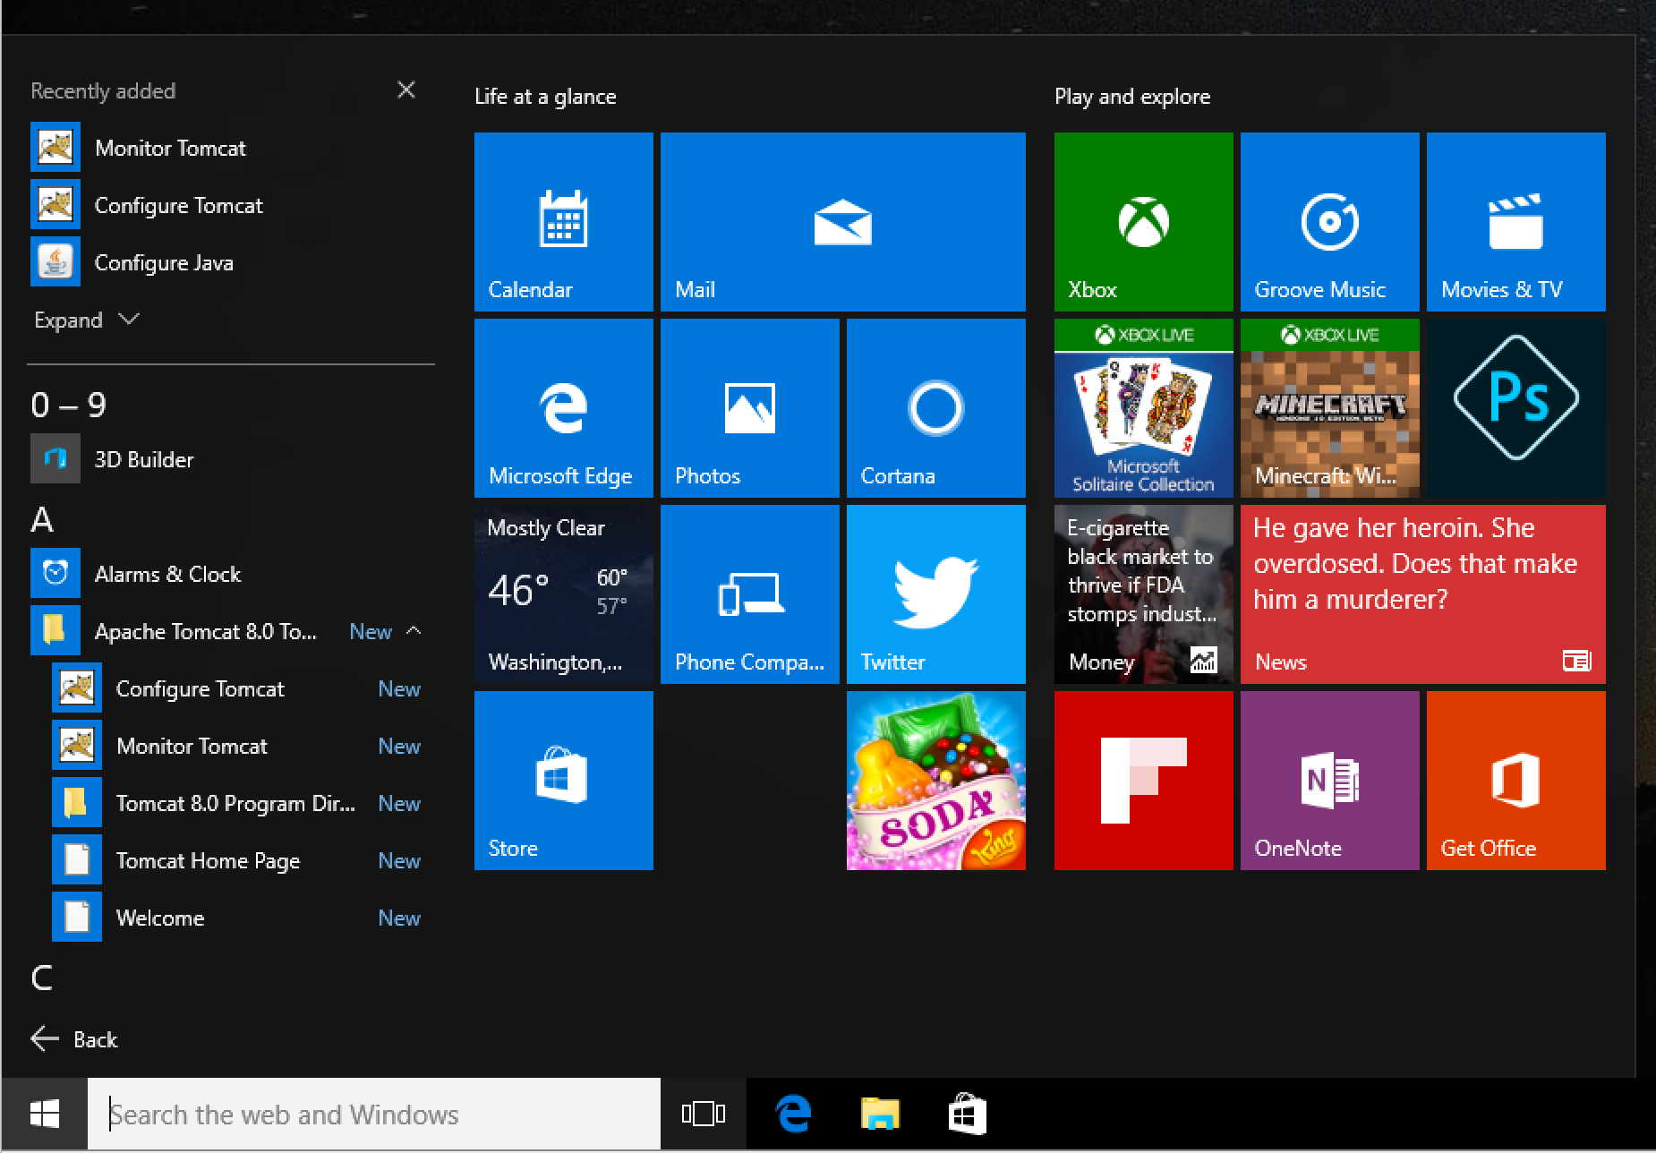1656x1153 pixels.
Task: Open Store from the taskbar
Action: pos(968,1115)
